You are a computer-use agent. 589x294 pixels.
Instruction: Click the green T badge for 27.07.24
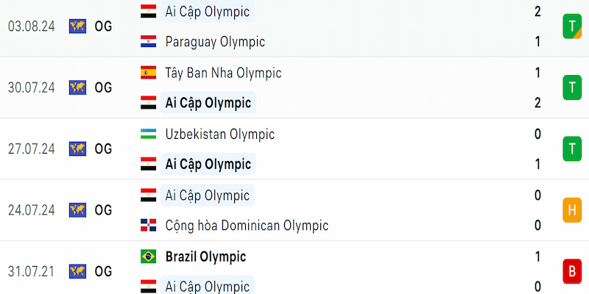coord(572,149)
